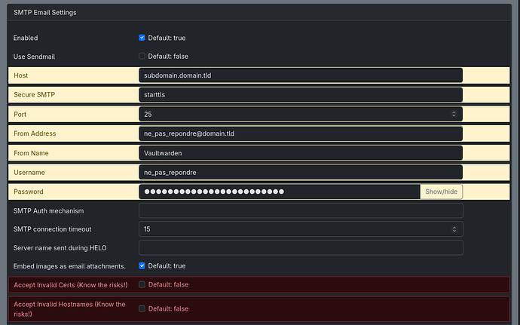
Task: Increase the Port value with the up arrow
Action: point(454,112)
